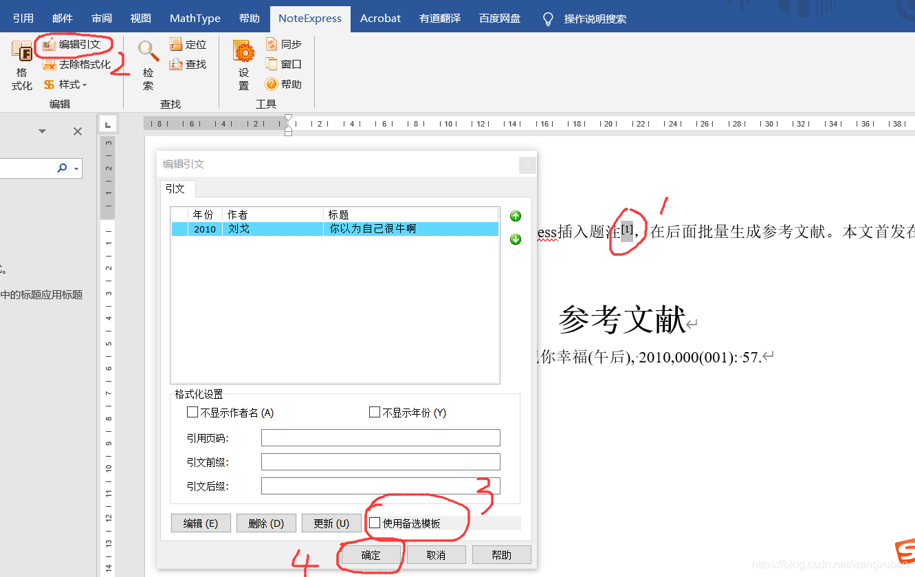
Task: Click the 同步 (Sync) ribbon icon
Action: point(272,45)
